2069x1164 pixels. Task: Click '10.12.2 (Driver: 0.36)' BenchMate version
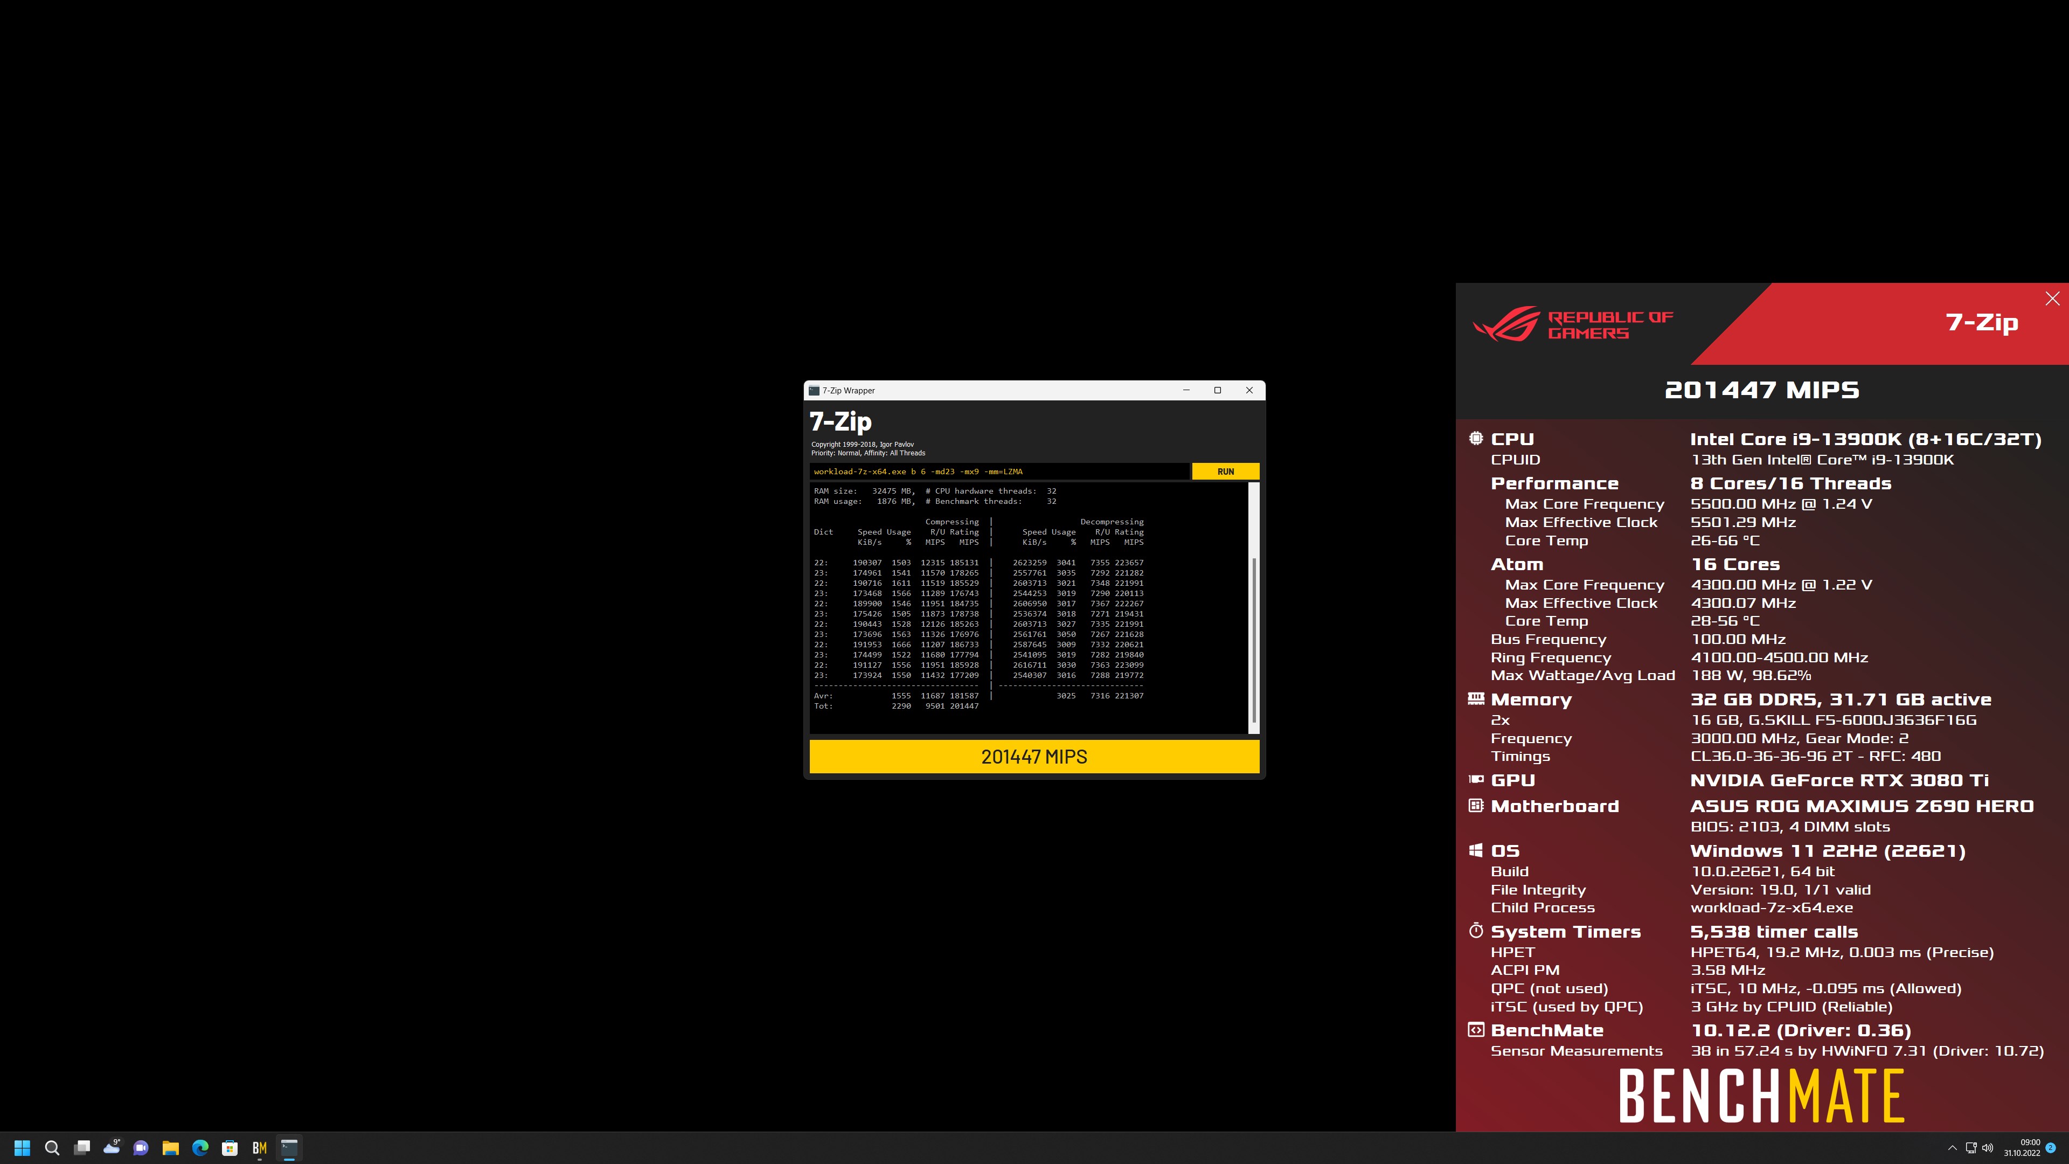click(x=1801, y=1031)
